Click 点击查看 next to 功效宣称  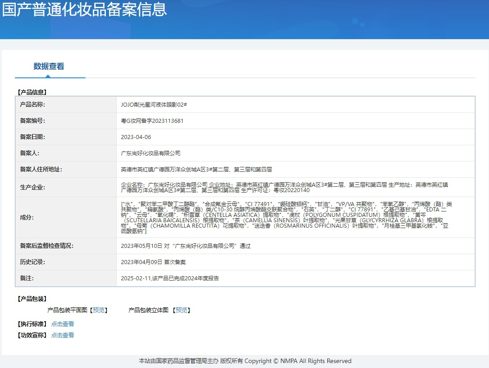(x=62, y=335)
